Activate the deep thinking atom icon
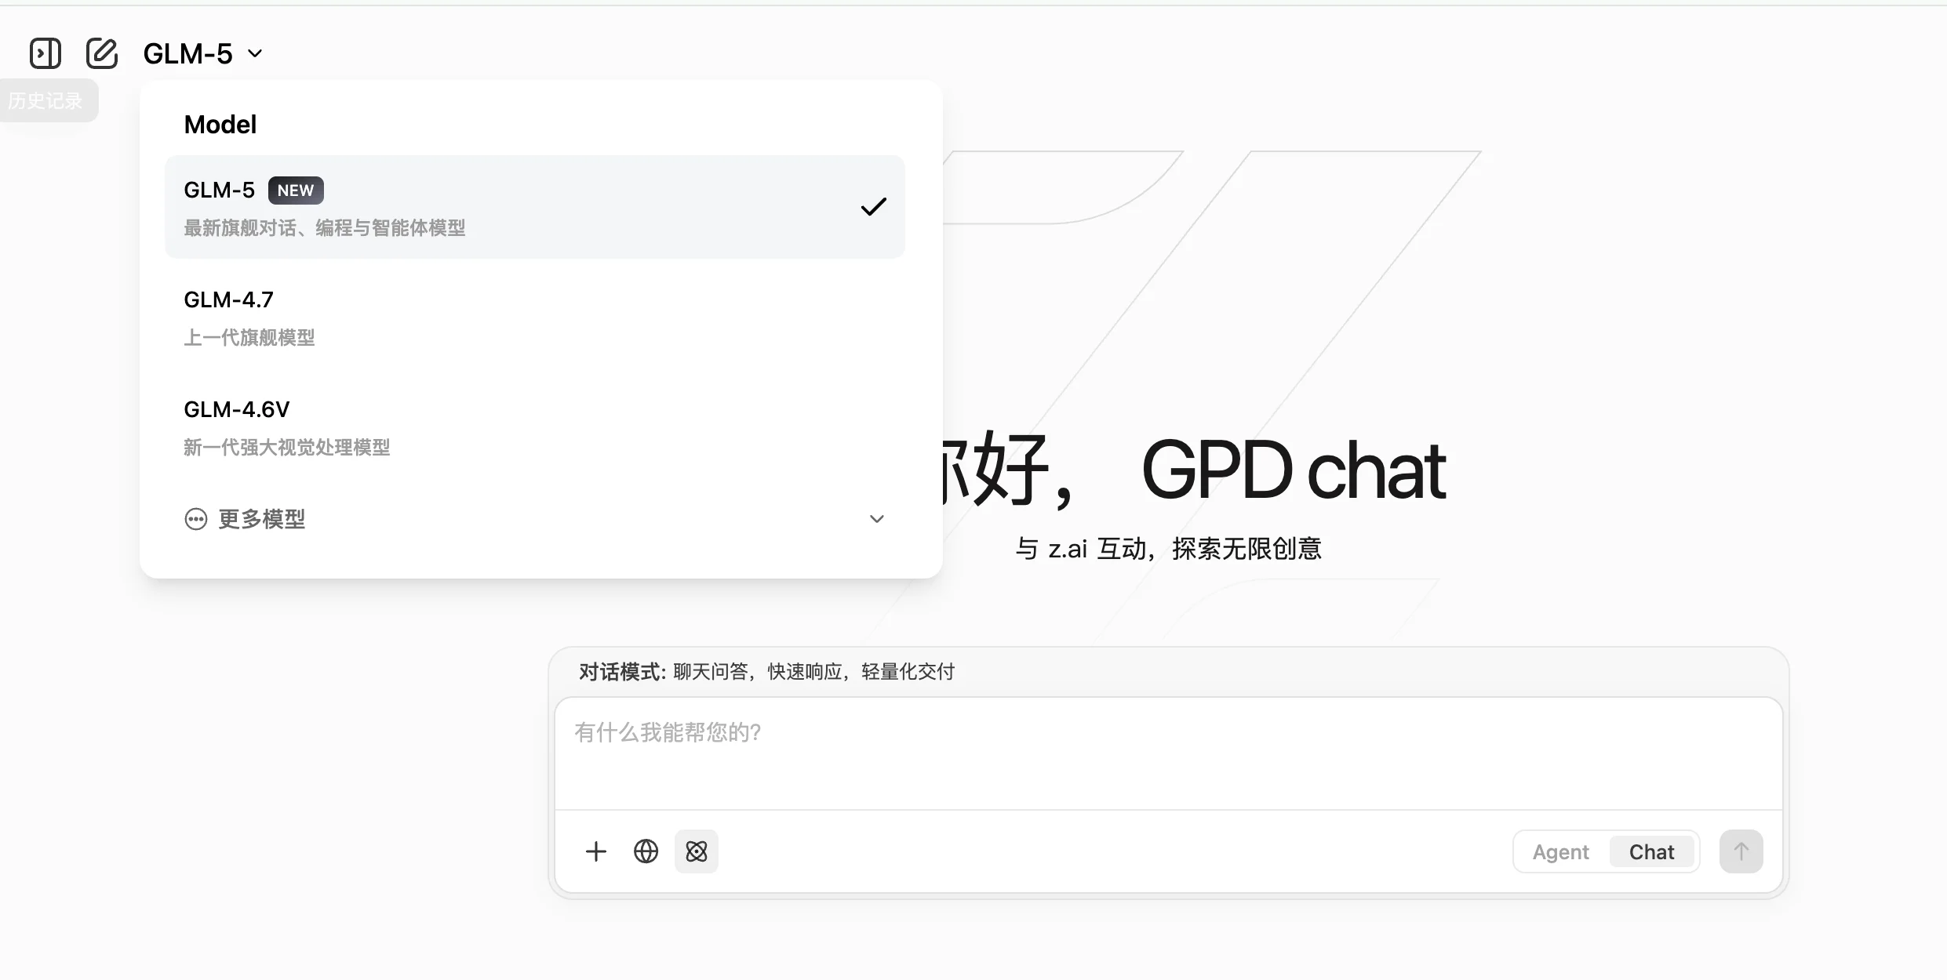 tap(696, 851)
